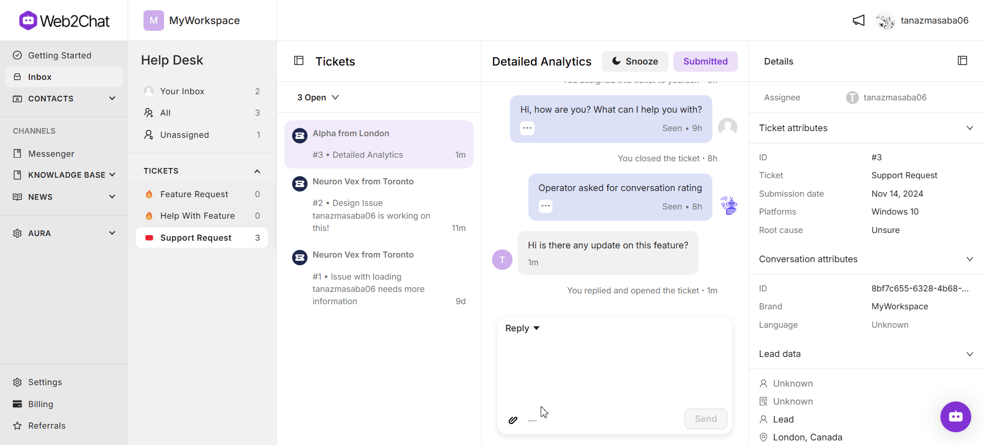
Task: Click the reply formatting dots icon
Action: (x=532, y=420)
